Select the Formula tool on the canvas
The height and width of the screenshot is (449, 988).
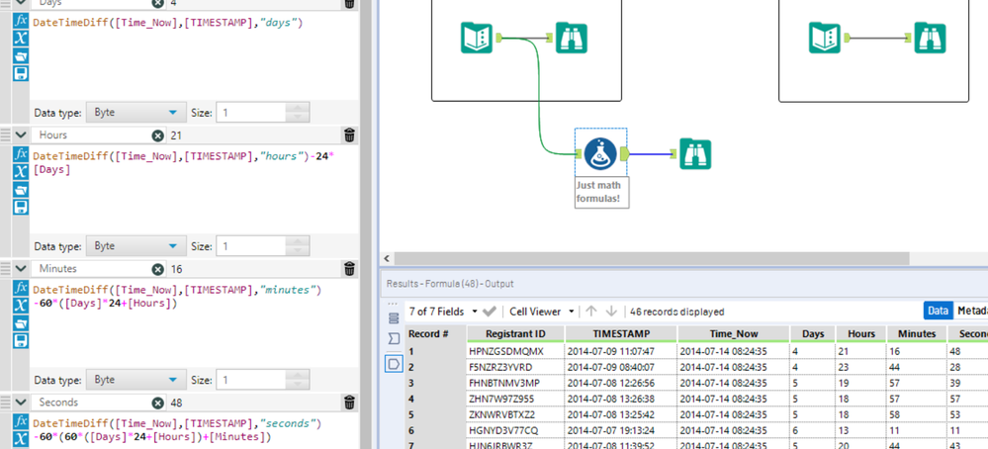[x=600, y=154]
